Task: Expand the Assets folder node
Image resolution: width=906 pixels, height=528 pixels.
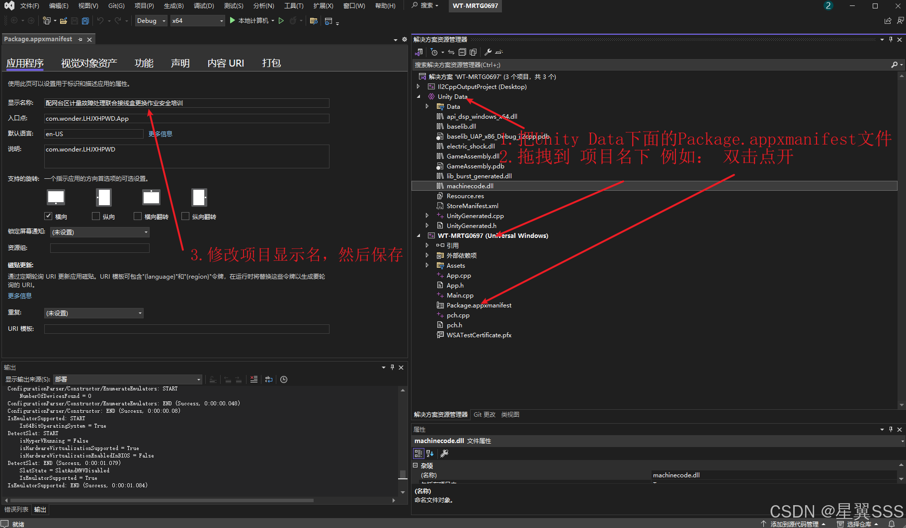Action: [427, 265]
